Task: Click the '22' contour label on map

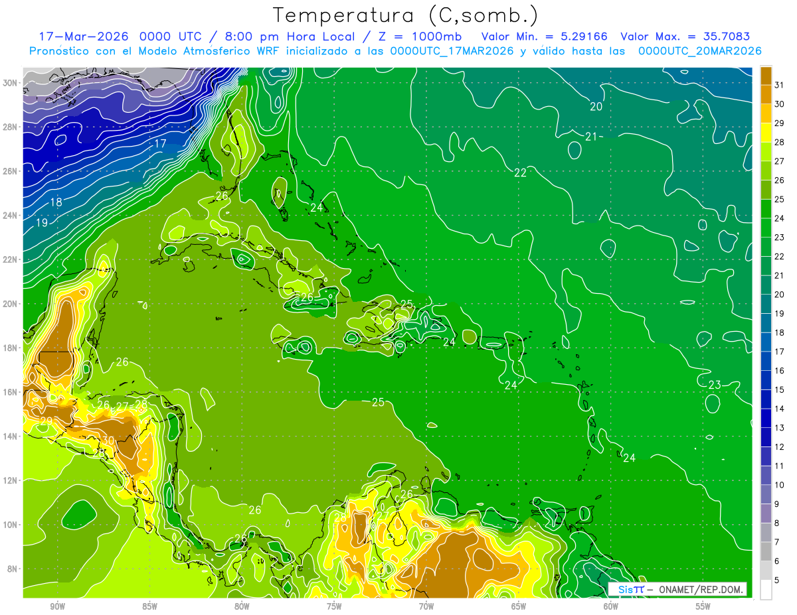Action: [521, 172]
